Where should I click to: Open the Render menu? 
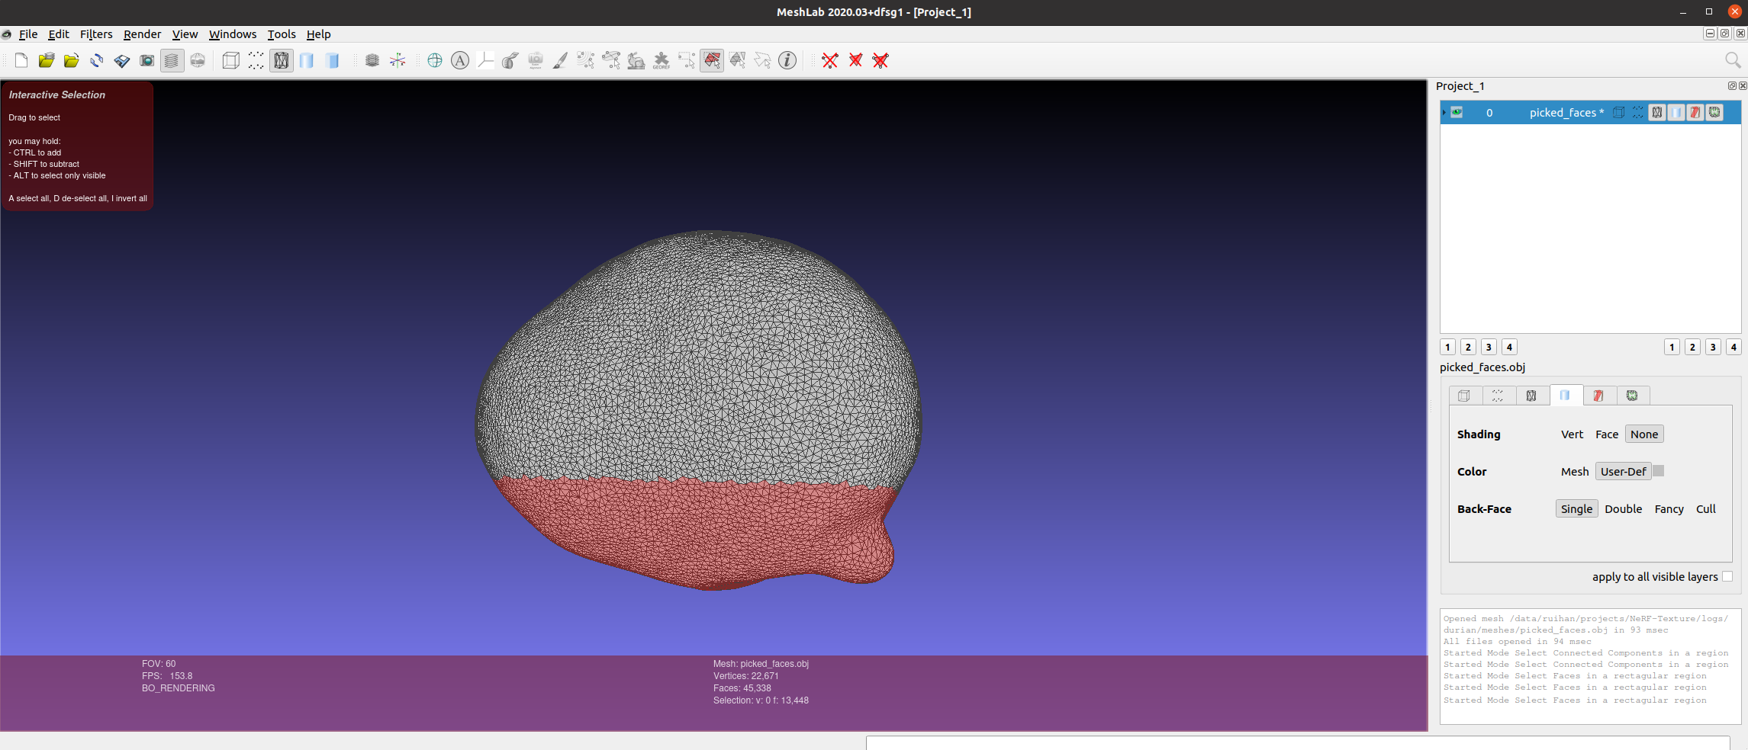tap(142, 34)
